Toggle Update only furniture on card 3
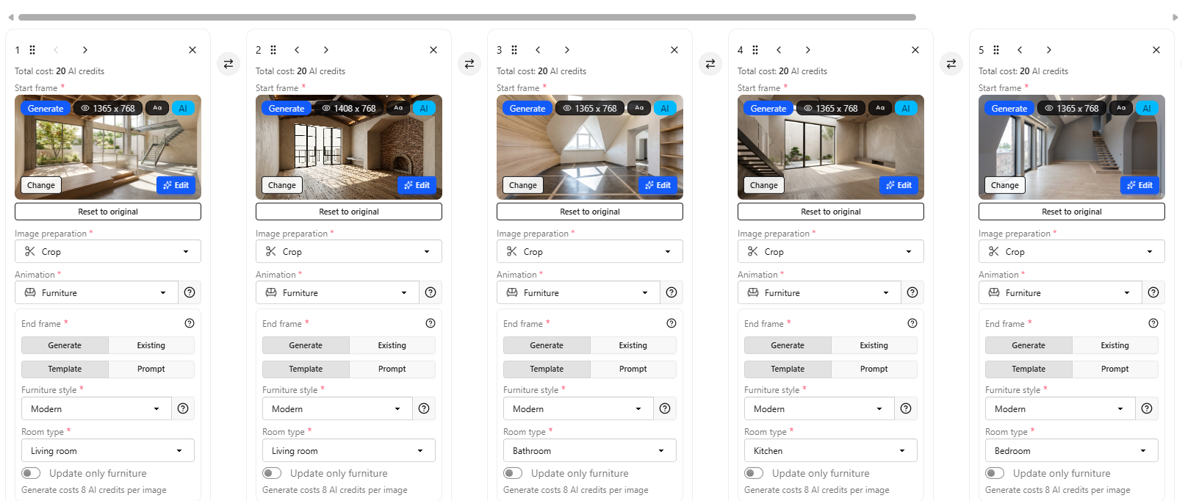Viewport: 1185px width, 501px height. coord(513,473)
